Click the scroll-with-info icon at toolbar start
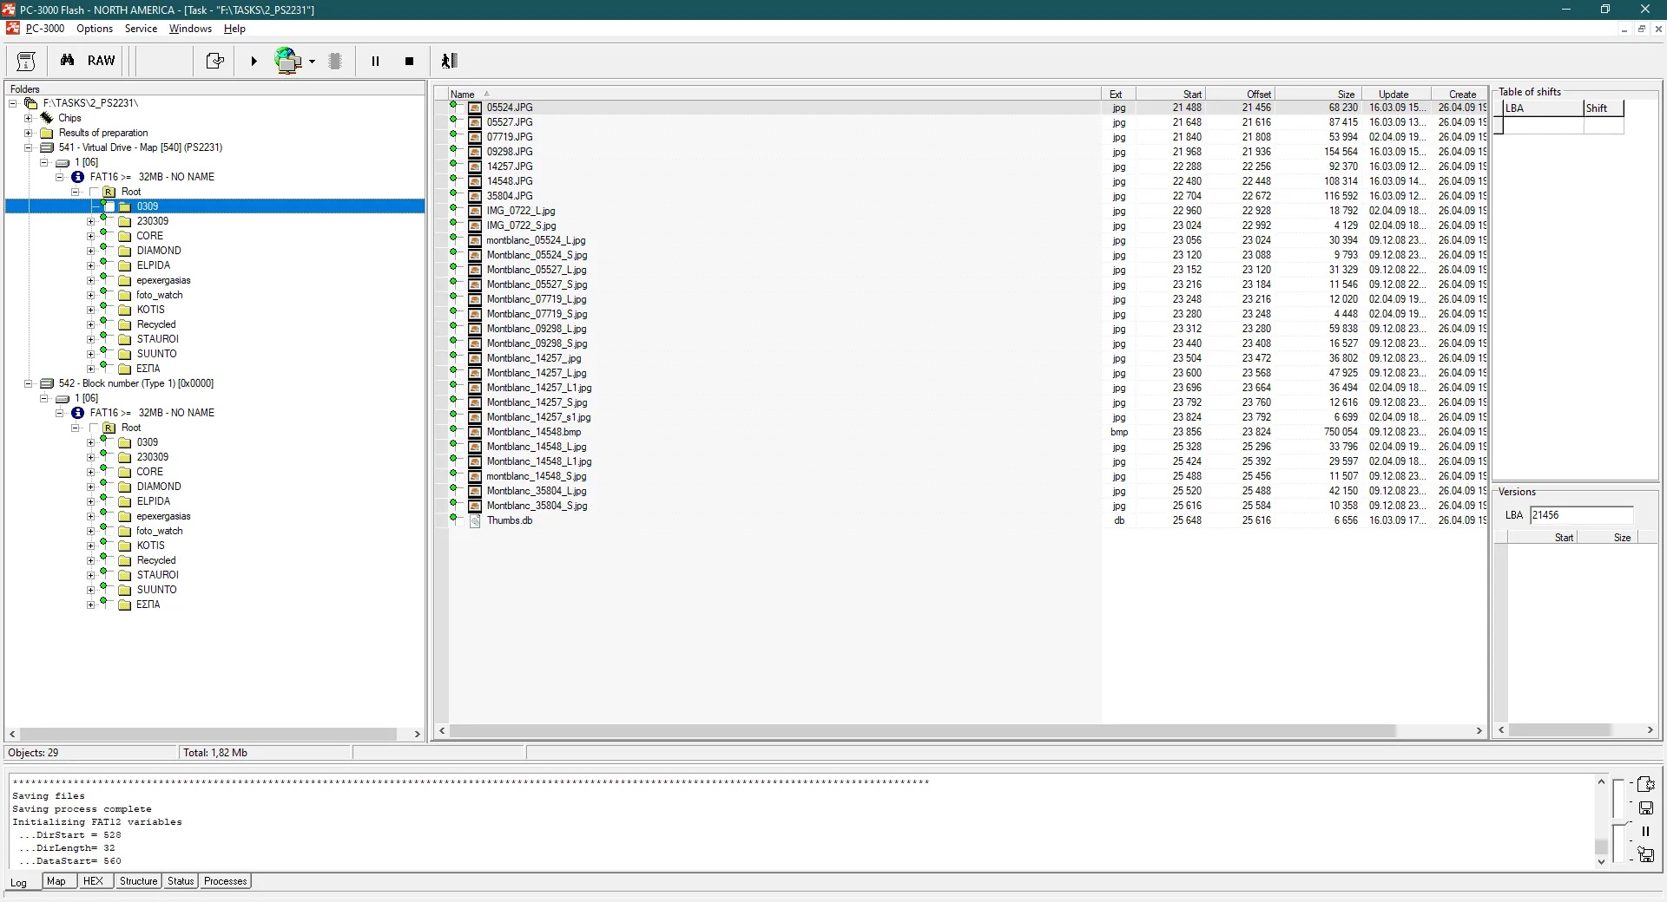Viewport: 1667px width, 902px height. tap(26, 61)
